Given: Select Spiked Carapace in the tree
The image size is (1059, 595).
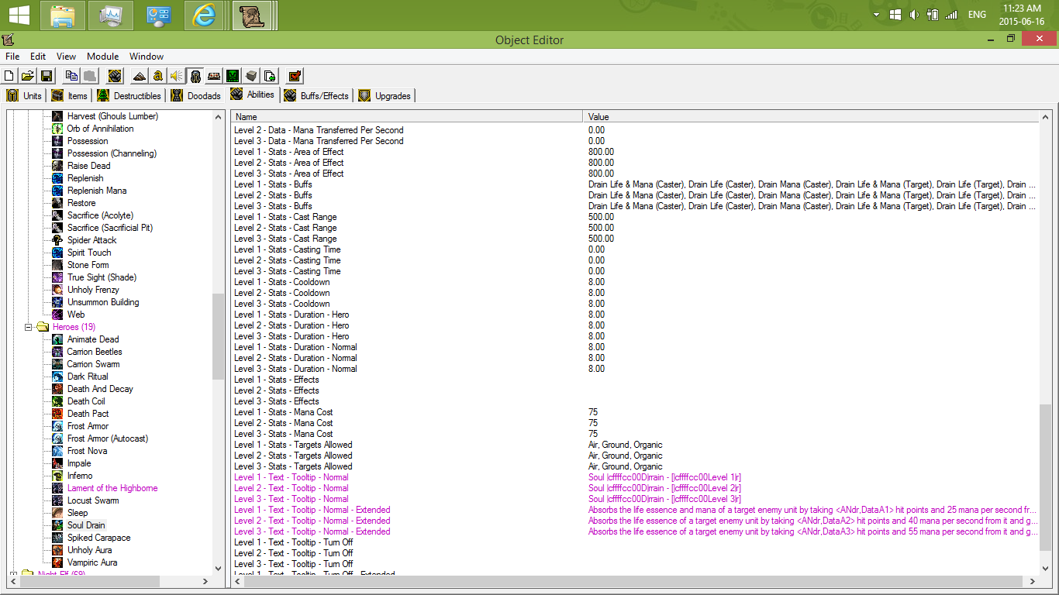Looking at the screenshot, I should point(98,538).
